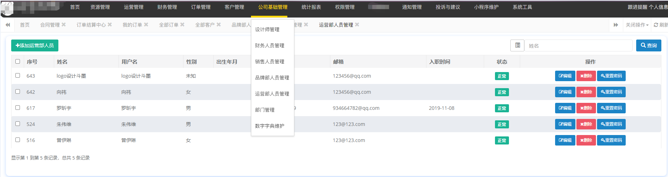Toggle the select-all checkbox in table header
The width and height of the screenshot is (668, 177).
point(18,62)
